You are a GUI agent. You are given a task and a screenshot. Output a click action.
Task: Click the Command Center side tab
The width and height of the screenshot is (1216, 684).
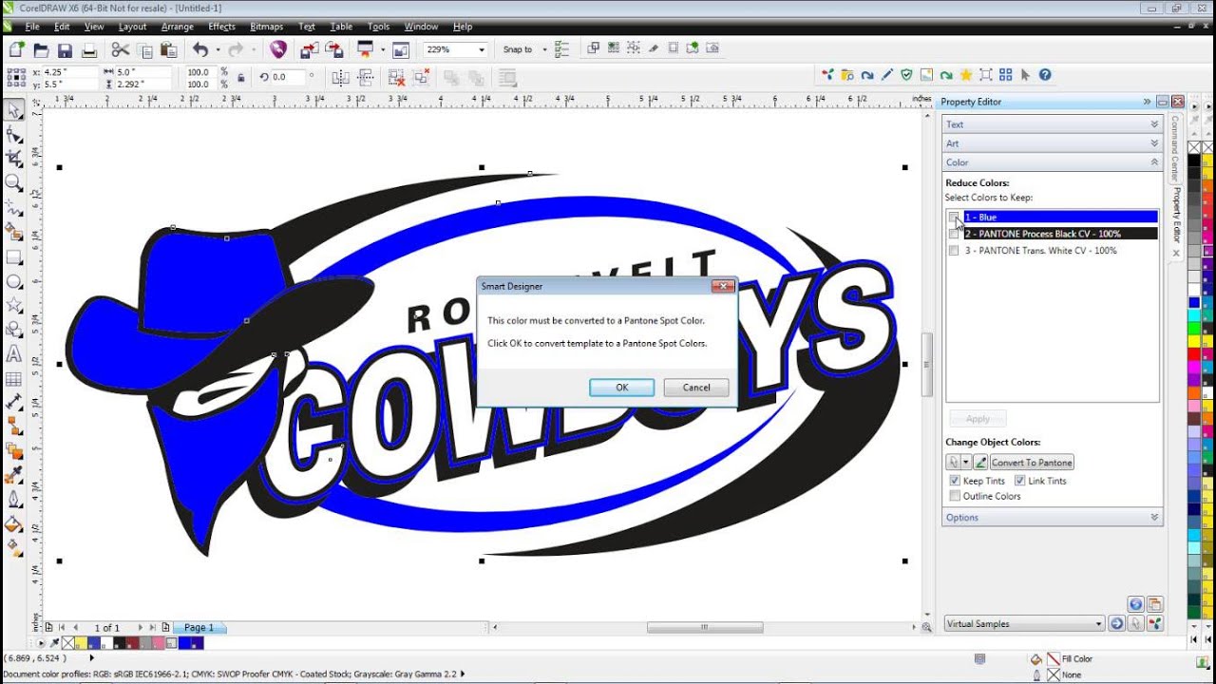coord(1175,149)
